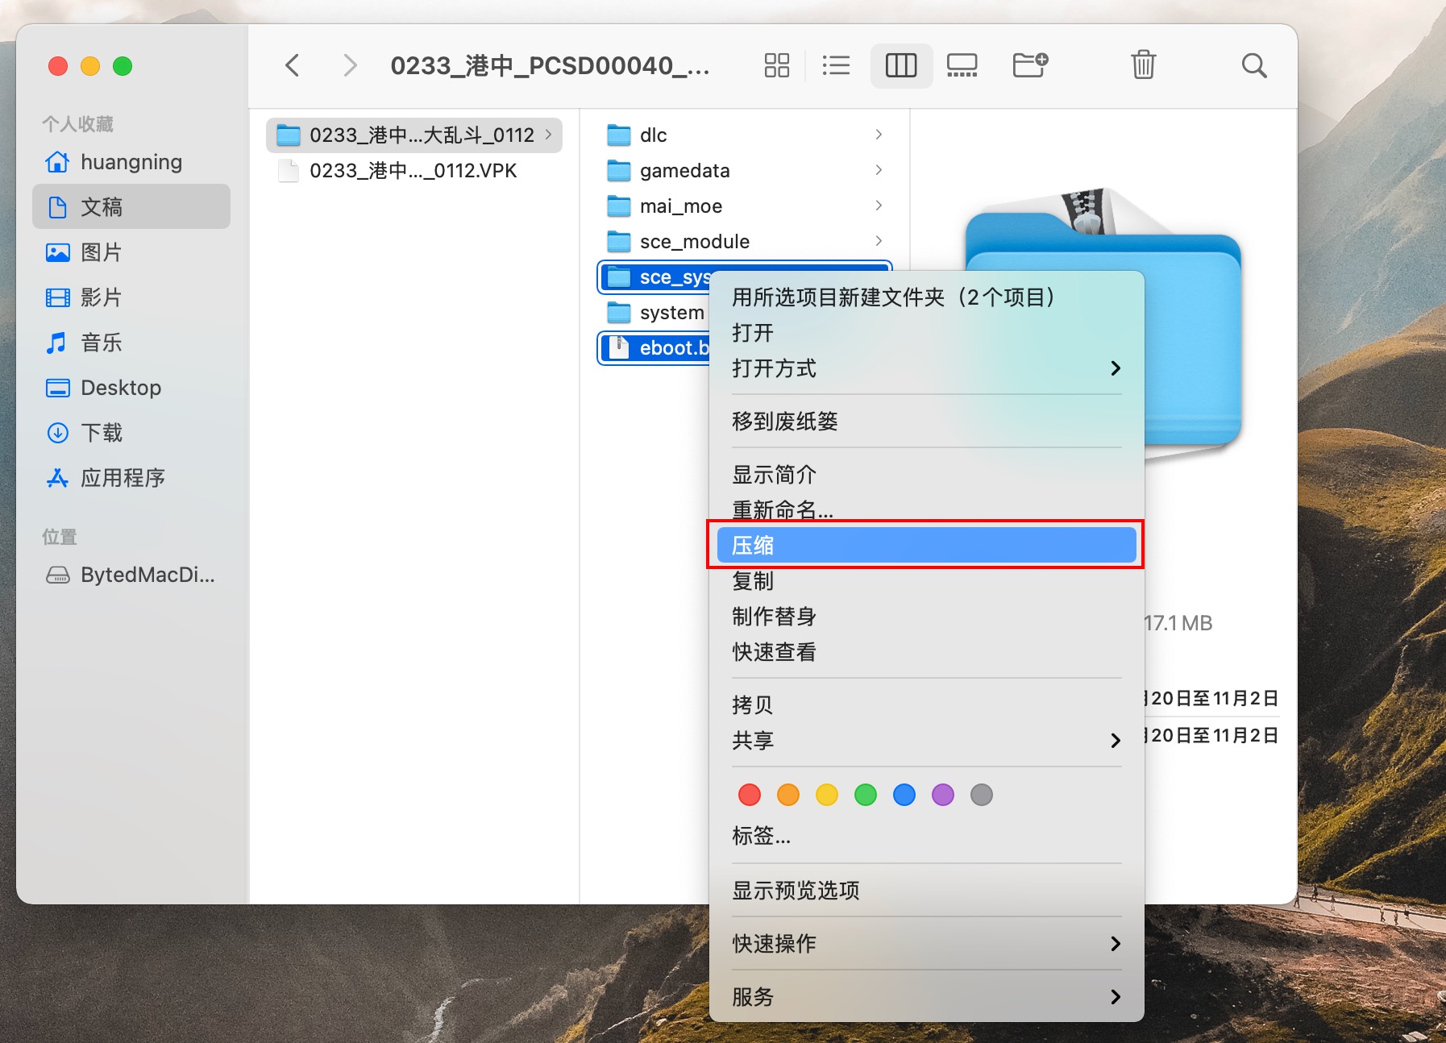This screenshot has height=1043, width=1446.
Task: Open 图片 in the sidebar
Action: (131, 252)
